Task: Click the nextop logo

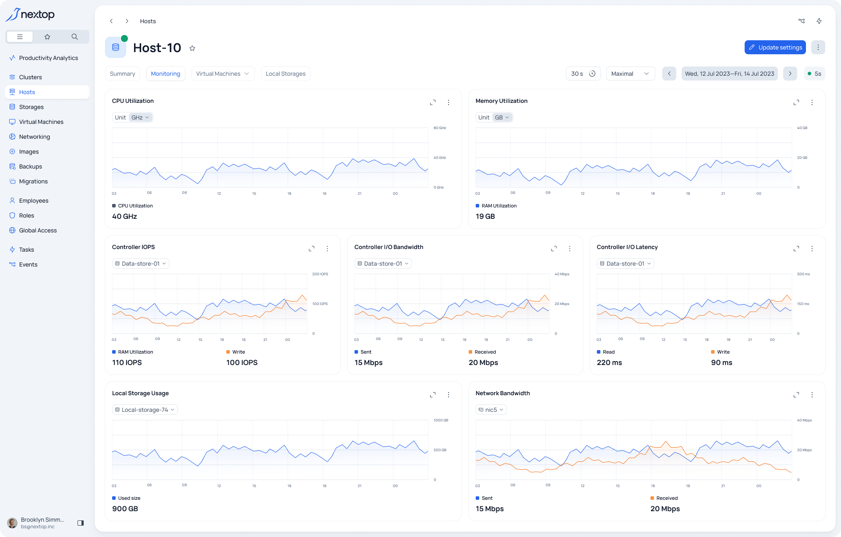Action: (30, 14)
